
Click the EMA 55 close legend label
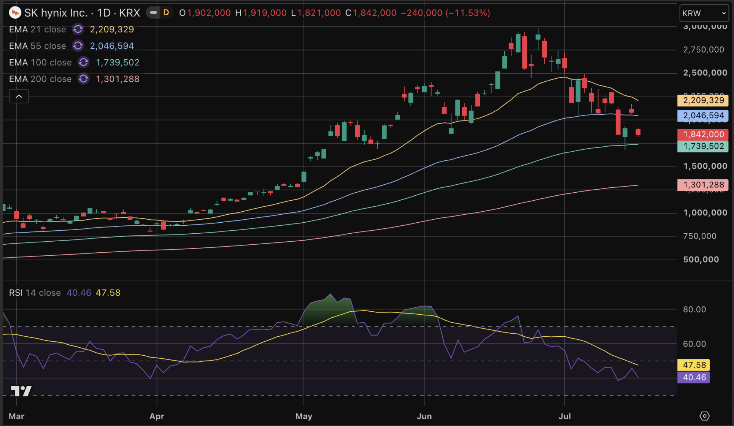[x=38, y=46]
